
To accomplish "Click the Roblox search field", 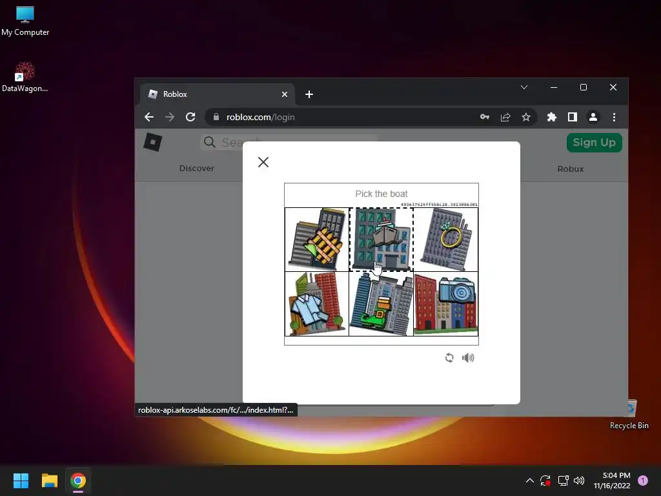I will click(289, 142).
